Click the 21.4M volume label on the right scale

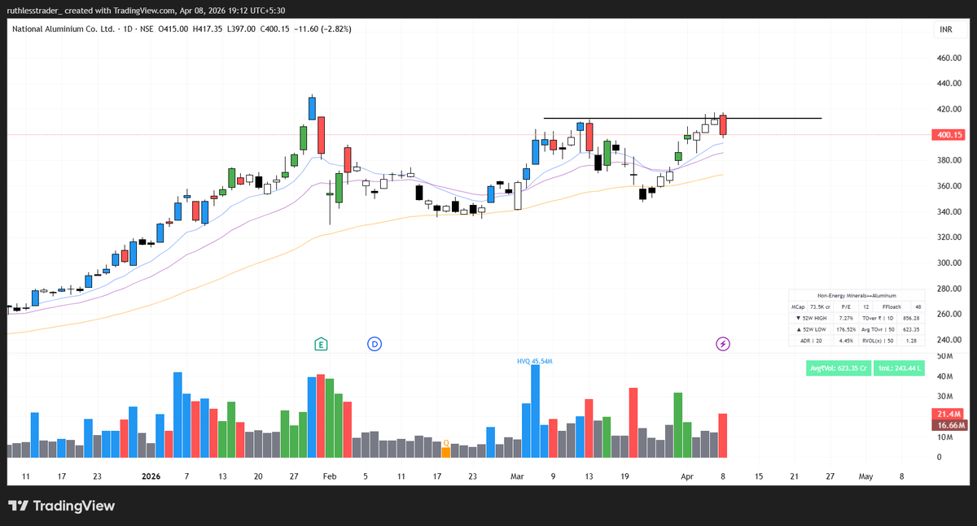pyautogui.click(x=947, y=415)
